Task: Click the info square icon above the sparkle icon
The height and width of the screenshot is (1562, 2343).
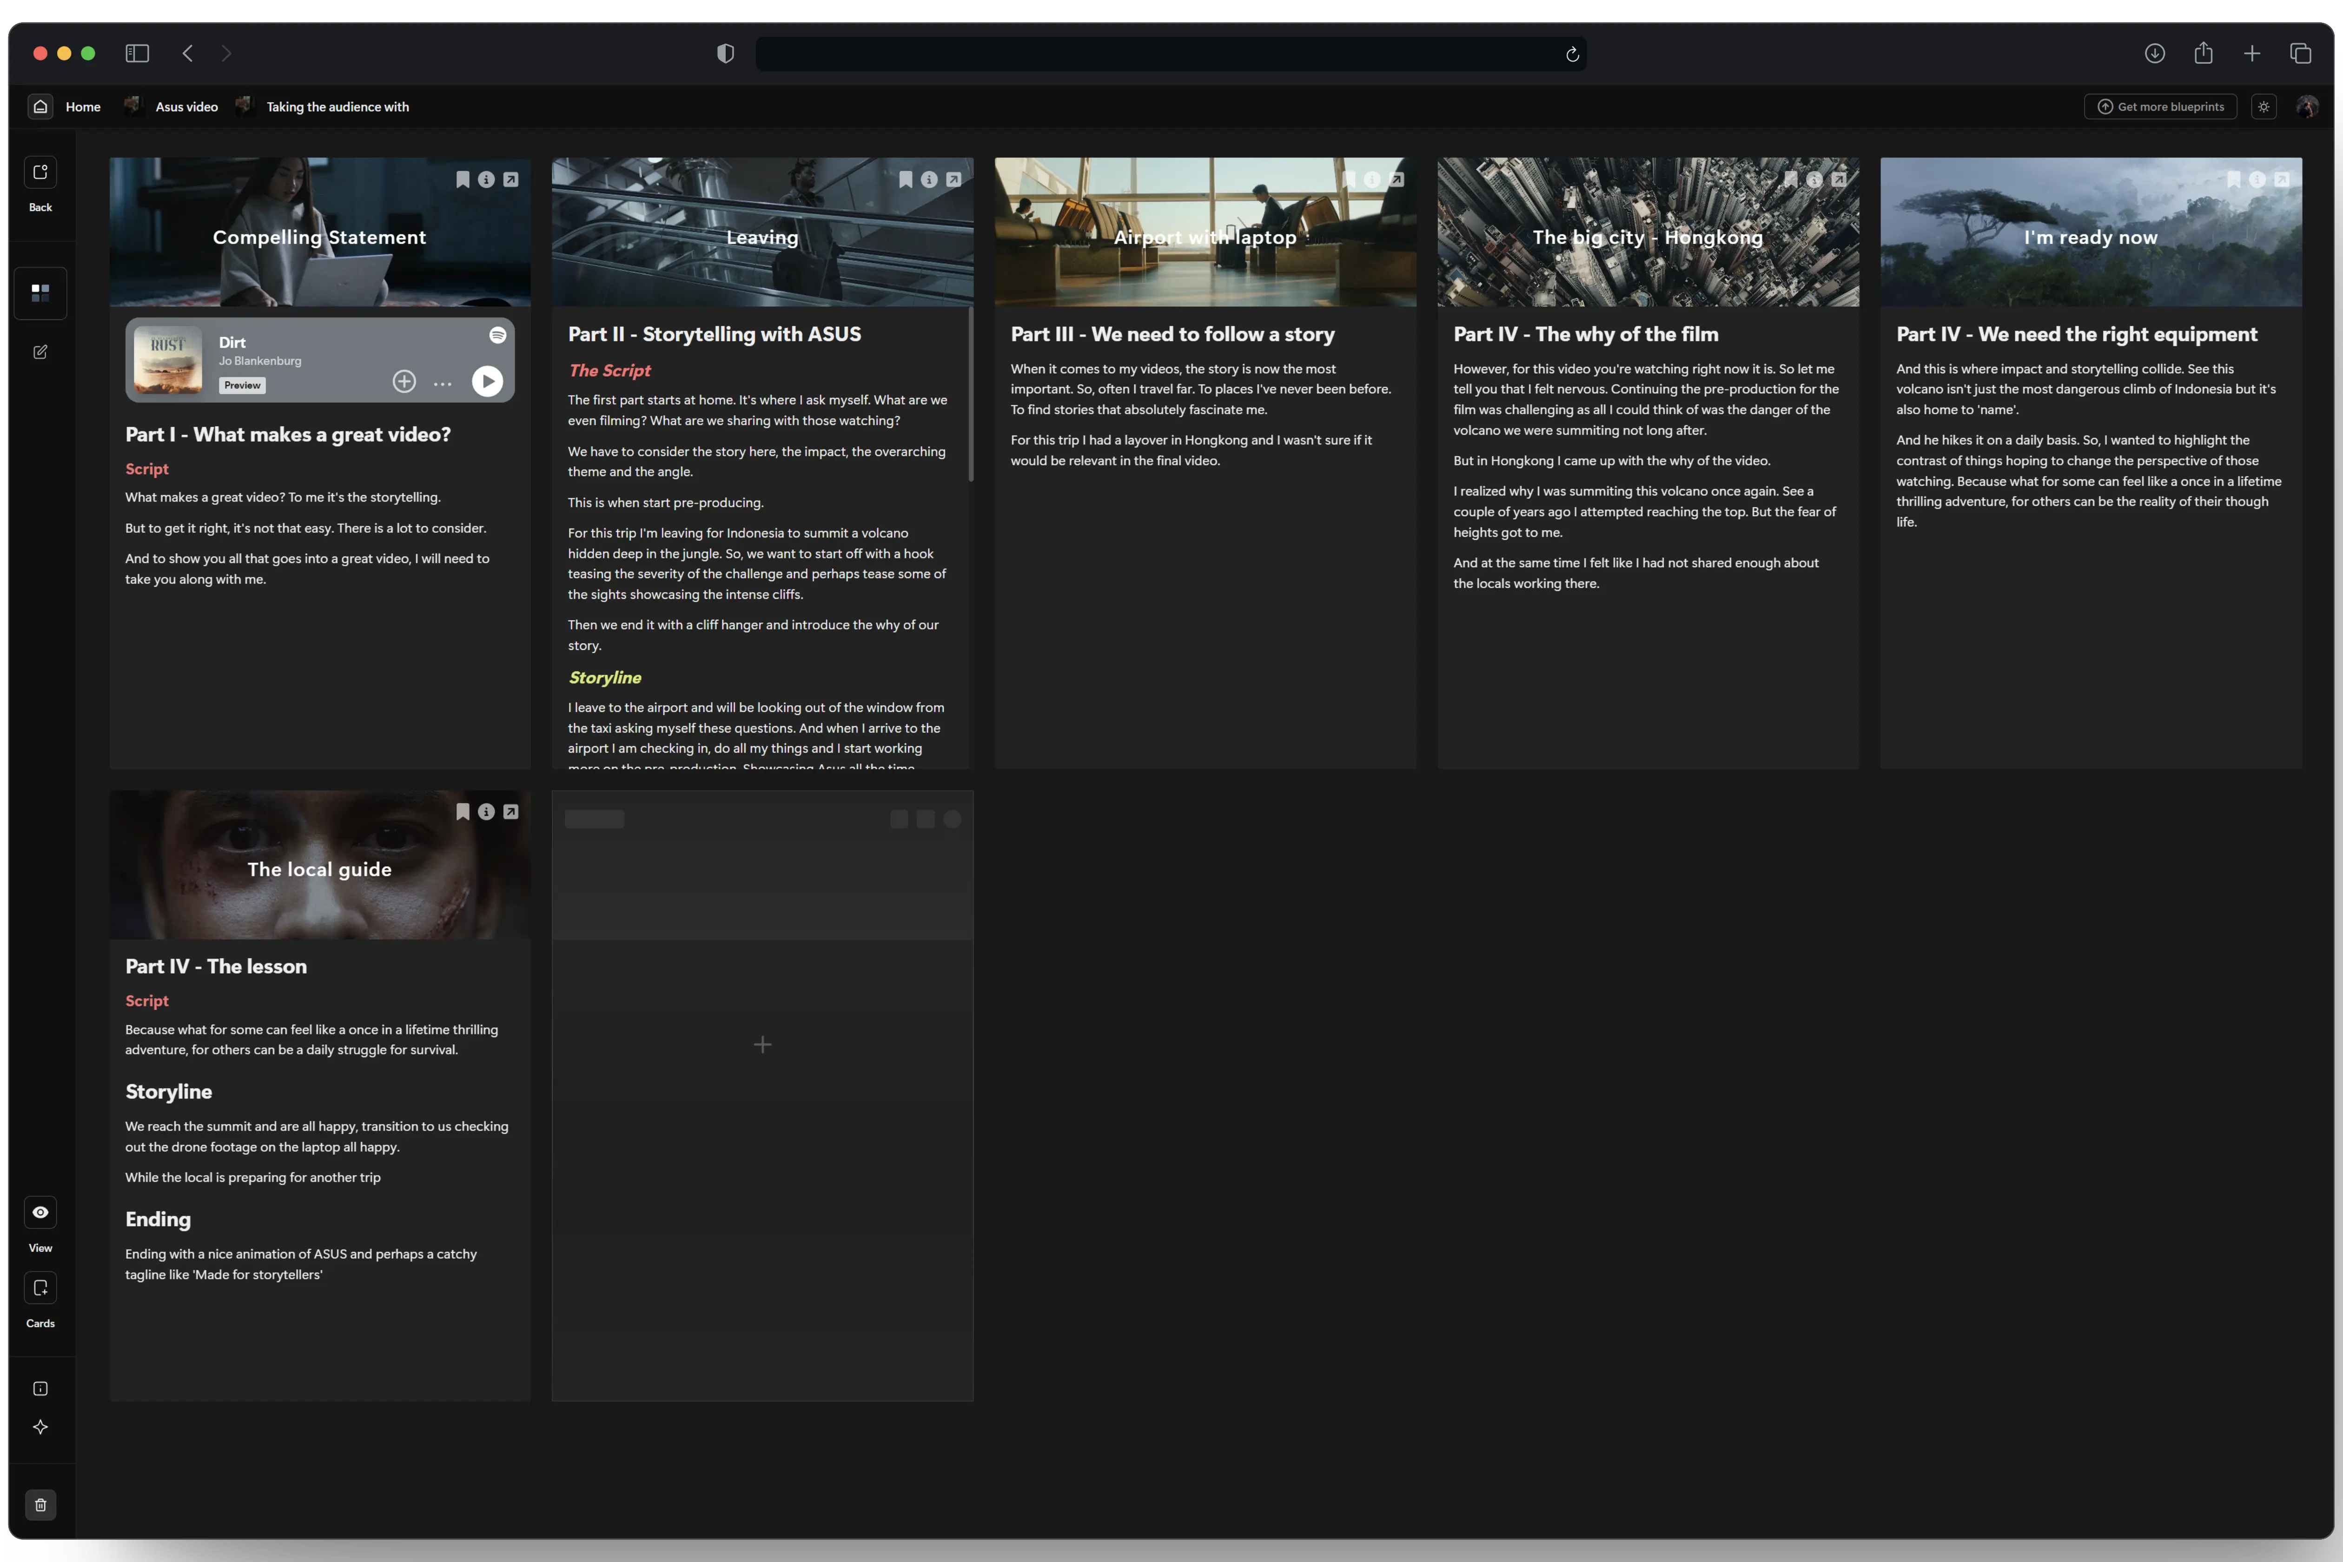Action: pos(40,1389)
